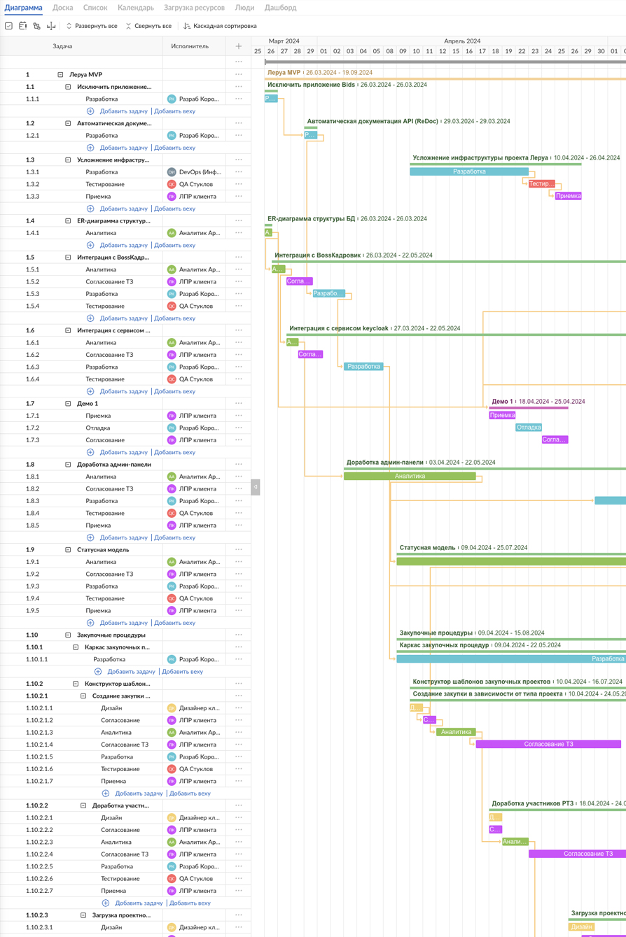Click the panel splitter handle between grid and chart
626x937 pixels.
255,486
